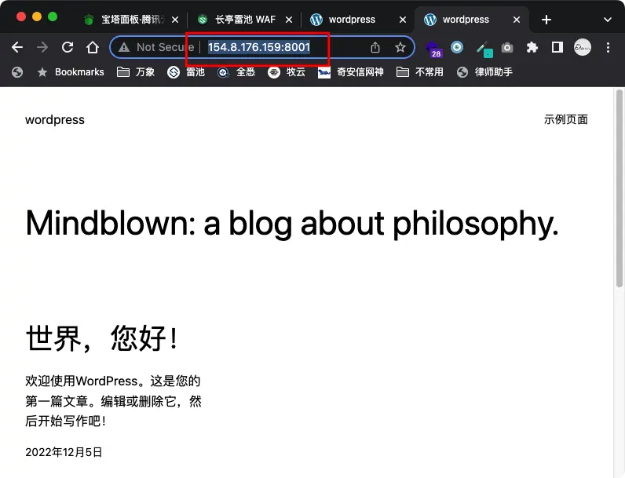Open the Extensions puzzle-piece menu
Viewport: 625px width, 478px height.
tap(532, 47)
